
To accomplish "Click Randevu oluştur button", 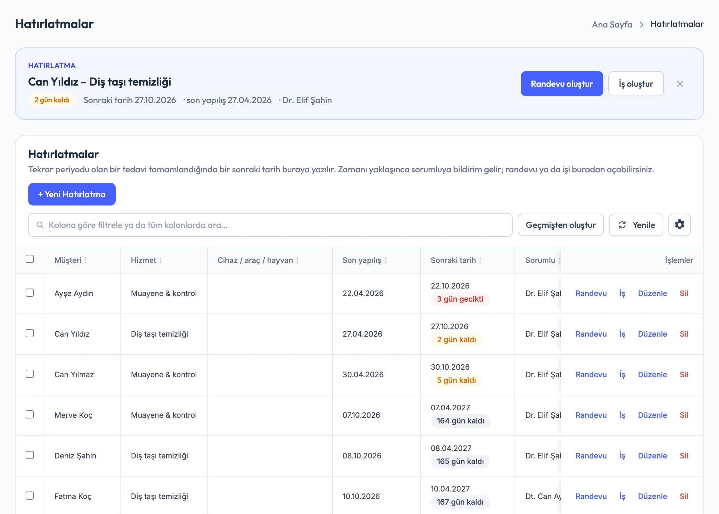I will 561,84.
